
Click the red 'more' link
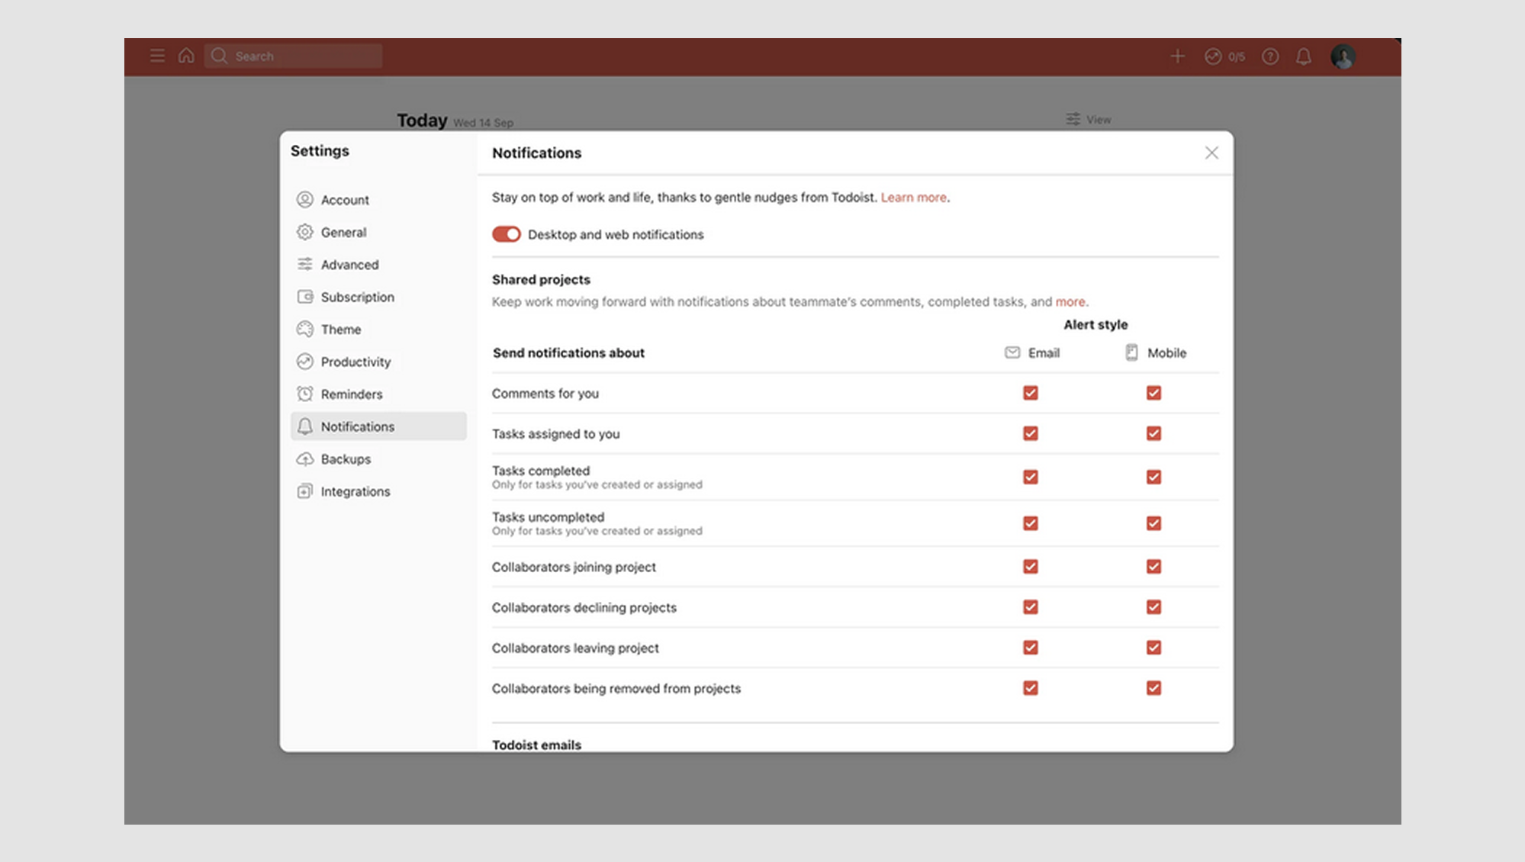pos(1070,302)
